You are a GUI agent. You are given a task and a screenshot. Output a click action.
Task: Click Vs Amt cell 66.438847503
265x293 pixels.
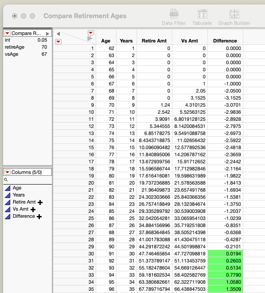(190, 289)
